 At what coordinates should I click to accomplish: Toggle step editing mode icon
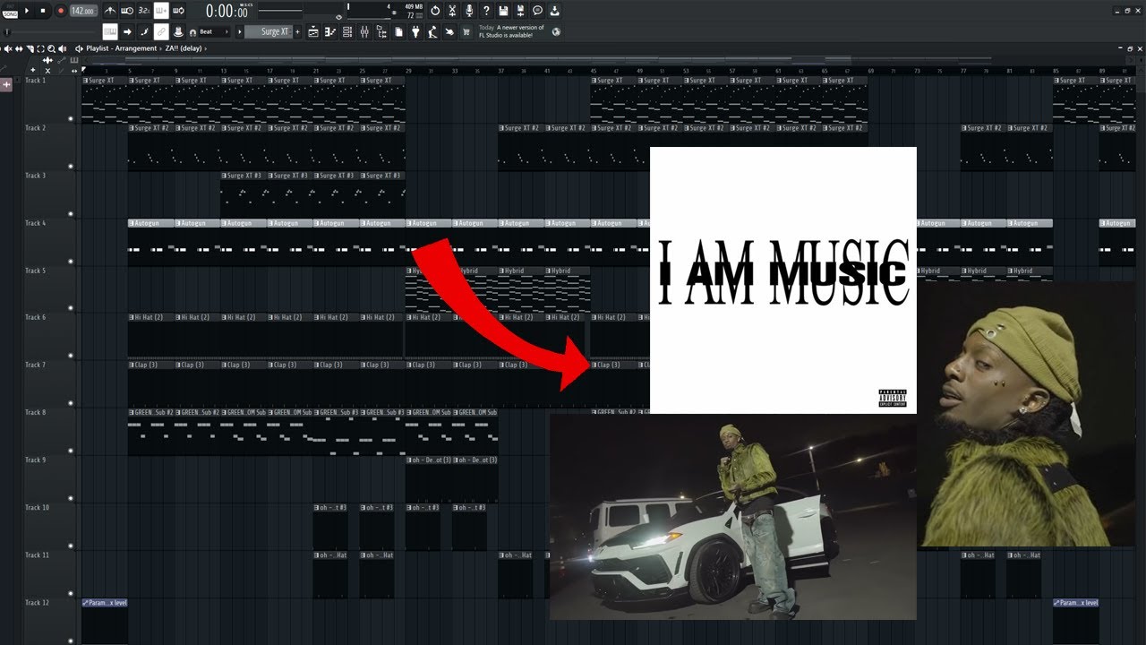[144, 31]
